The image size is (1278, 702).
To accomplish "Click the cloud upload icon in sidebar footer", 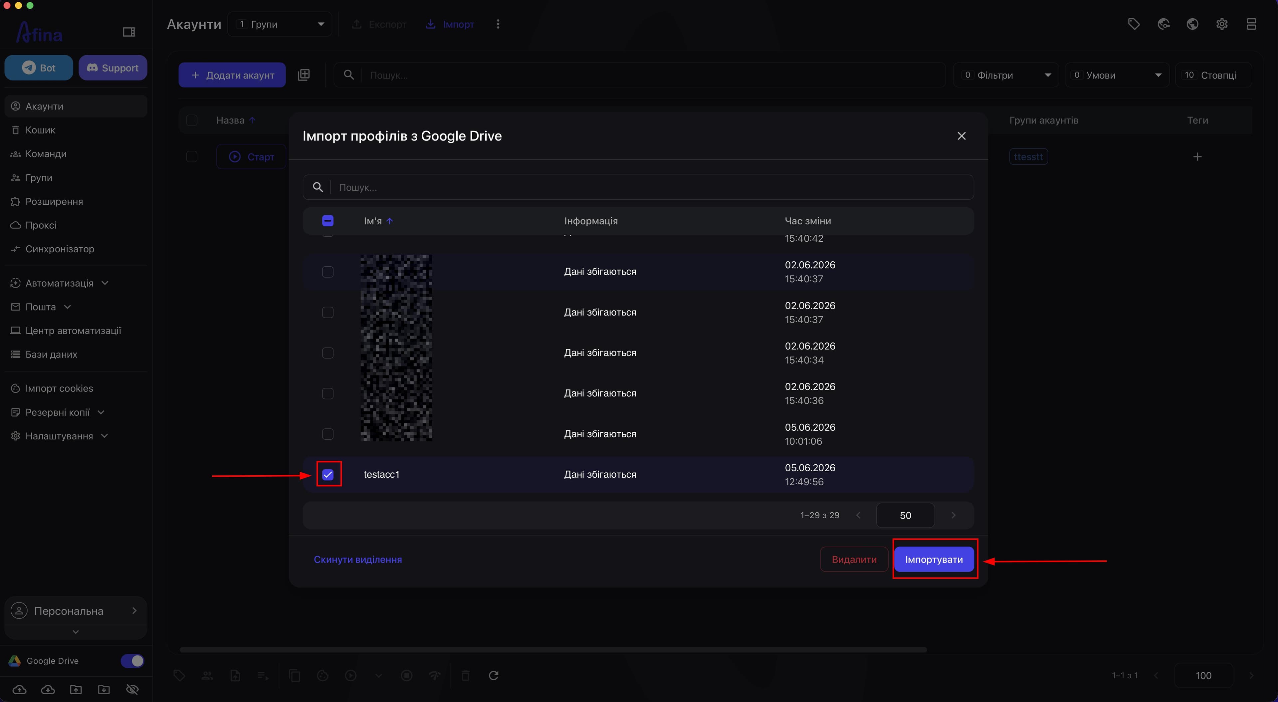I will coord(19,689).
